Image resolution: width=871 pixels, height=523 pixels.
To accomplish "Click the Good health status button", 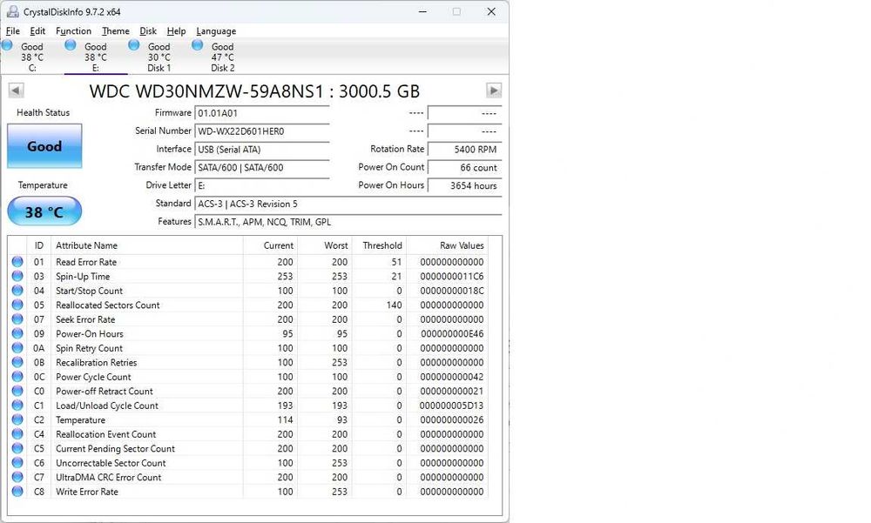I will coord(44,146).
